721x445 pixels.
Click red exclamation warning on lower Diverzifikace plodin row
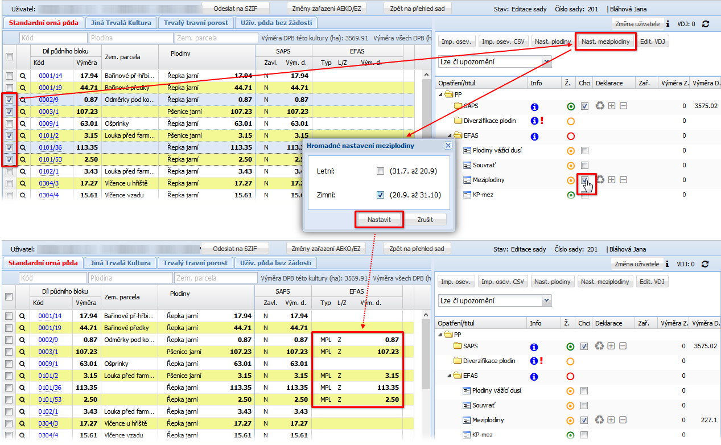(541, 361)
